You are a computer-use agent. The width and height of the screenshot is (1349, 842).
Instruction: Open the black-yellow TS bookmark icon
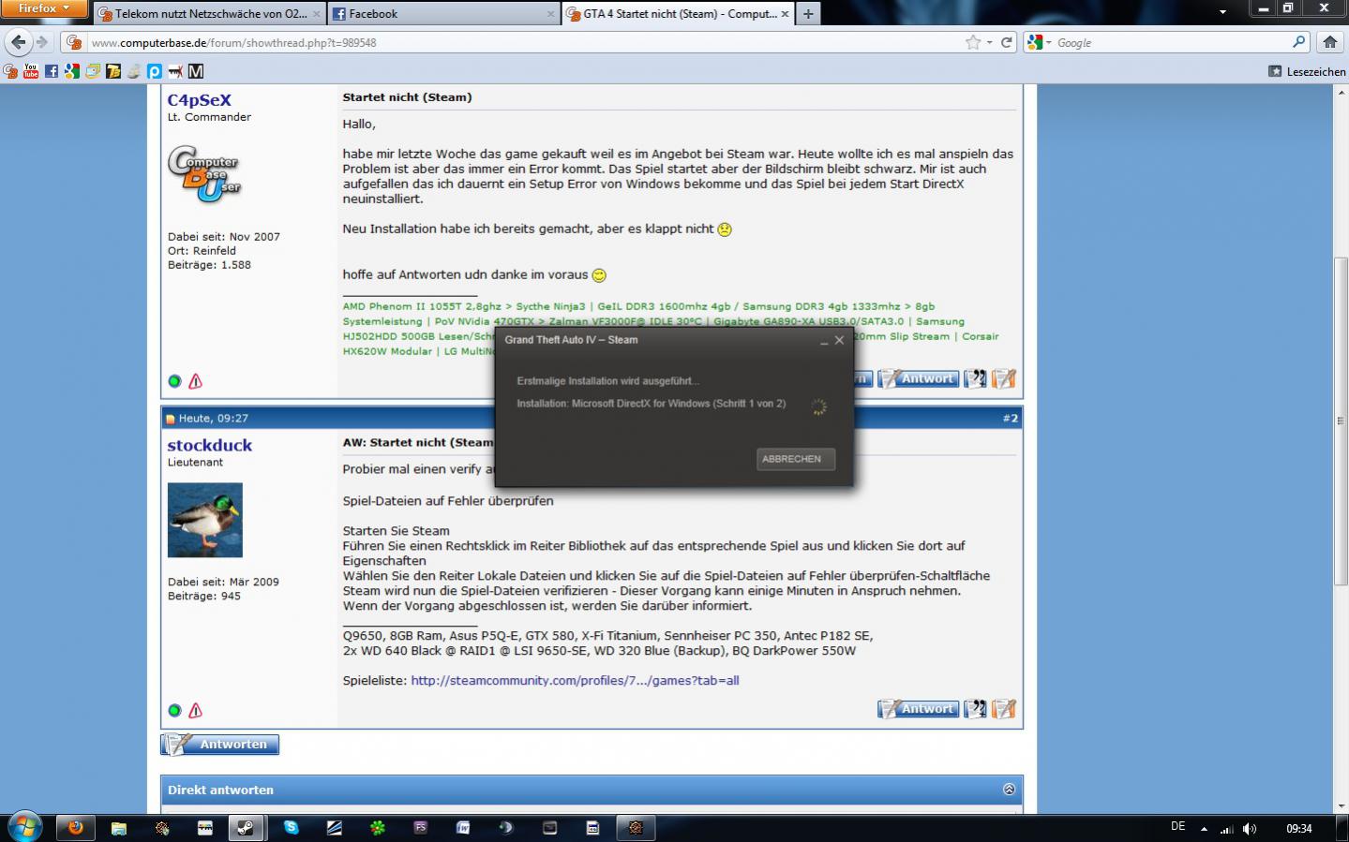coord(113,71)
